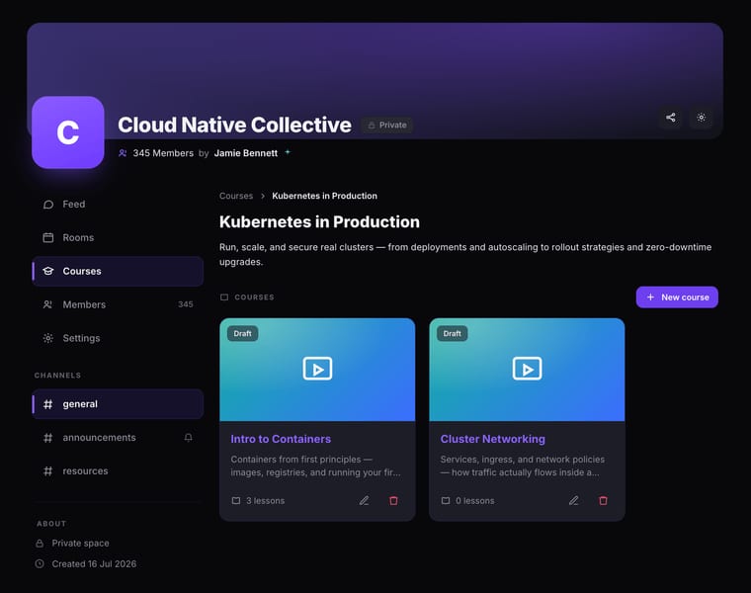Click Draft badge on Intro to Containers

coord(242,333)
